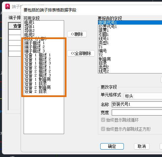Click the 宽度 input field
The width and height of the screenshot is (162, 157).
tap(137, 113)
